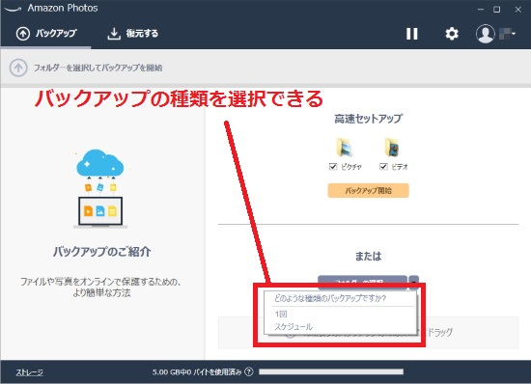Start backup with バックアップ開始 button
The width and height of the screenshot is (531, 384).
pos(368,190)
